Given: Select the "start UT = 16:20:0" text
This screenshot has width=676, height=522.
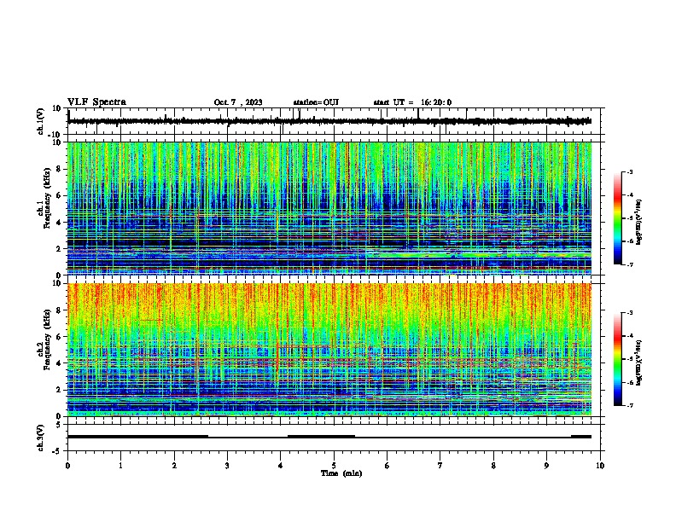Looking at the screenshot, I should tap(412, 102).
